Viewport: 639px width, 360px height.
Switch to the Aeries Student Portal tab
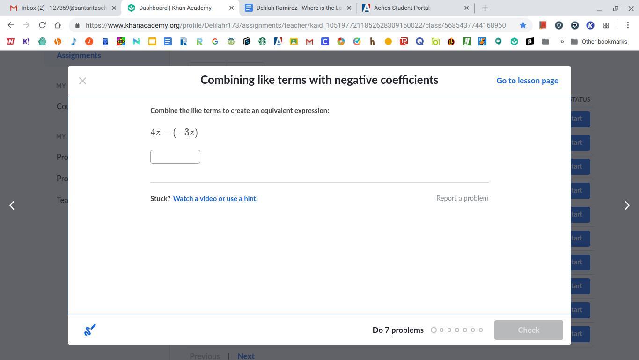coord(415,8)
